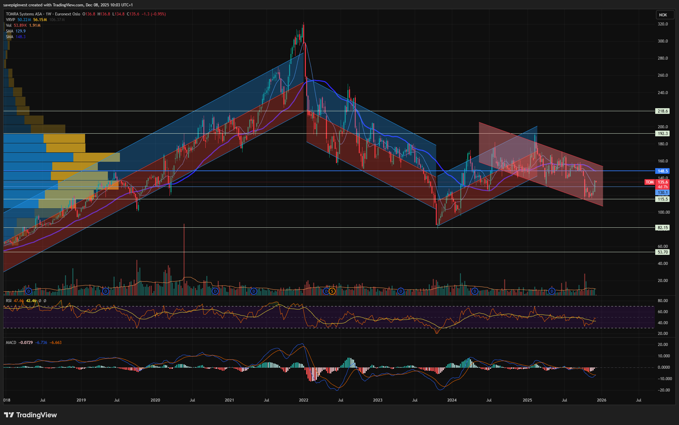Click the dividend D marker before 2023 Jul
The width and height of the screenshot is (679, 425).
[x=401, y=291]
